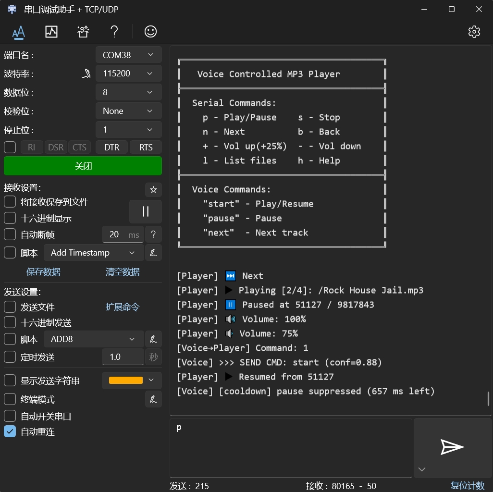Pause receiving with the pause icon button
Image resolution: width=493 pixels, height=492 pixels.
pyautogui.click(x=146, y=211)
